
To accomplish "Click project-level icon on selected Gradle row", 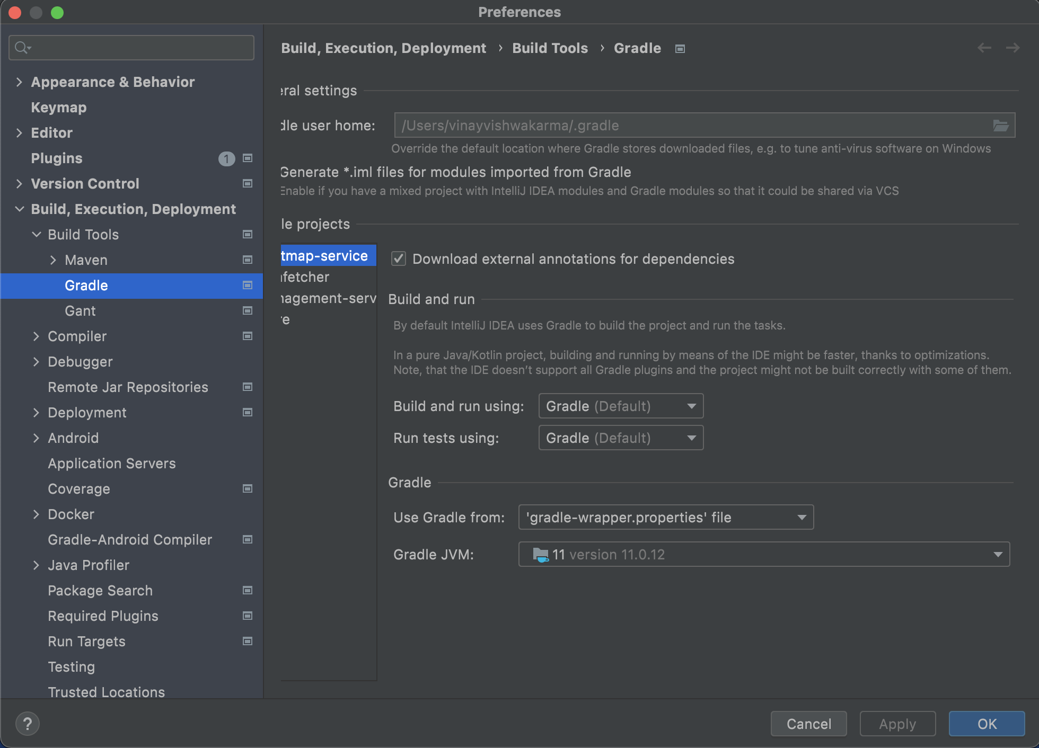I will point(248,285).
